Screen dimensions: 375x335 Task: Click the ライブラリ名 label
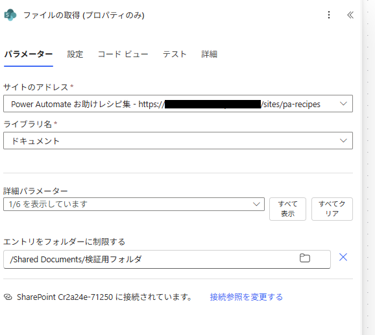click(x=27, y=124)
